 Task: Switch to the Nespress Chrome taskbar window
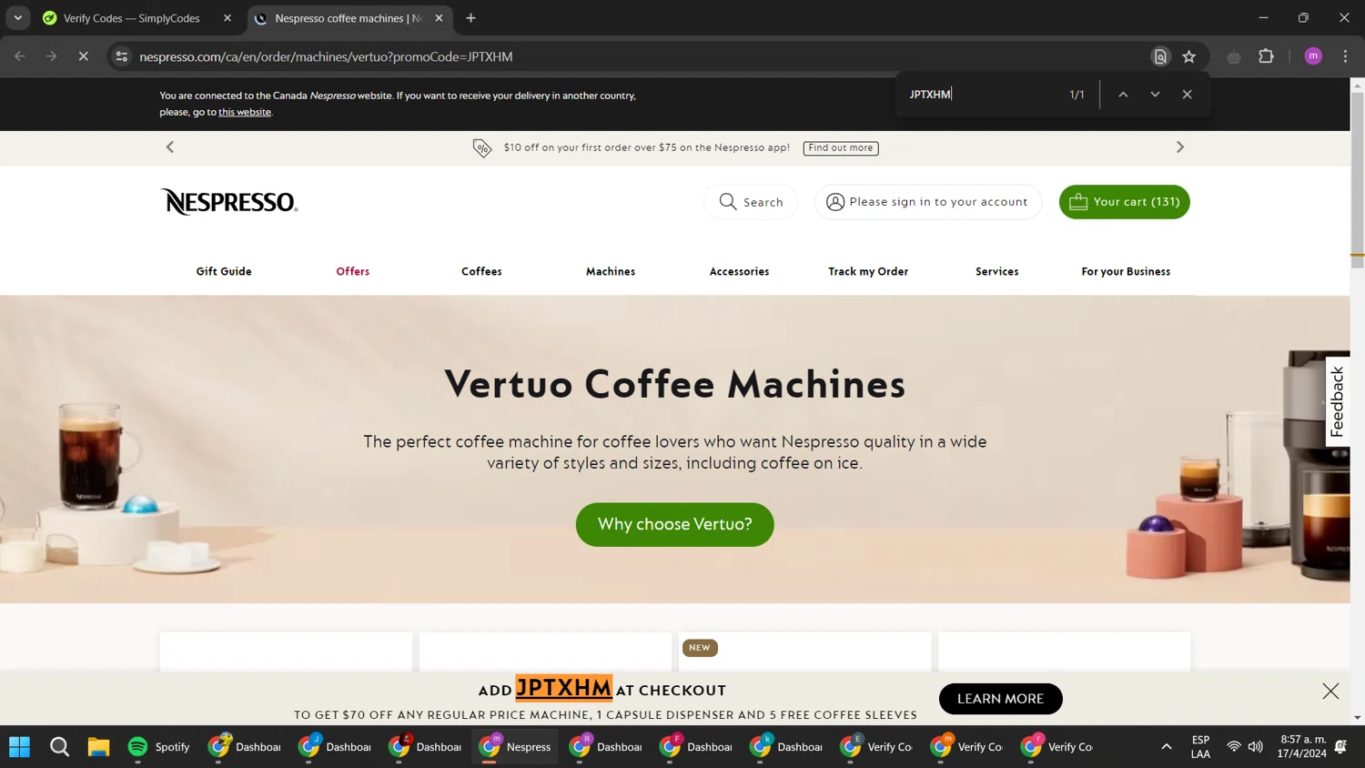[515, 747]
